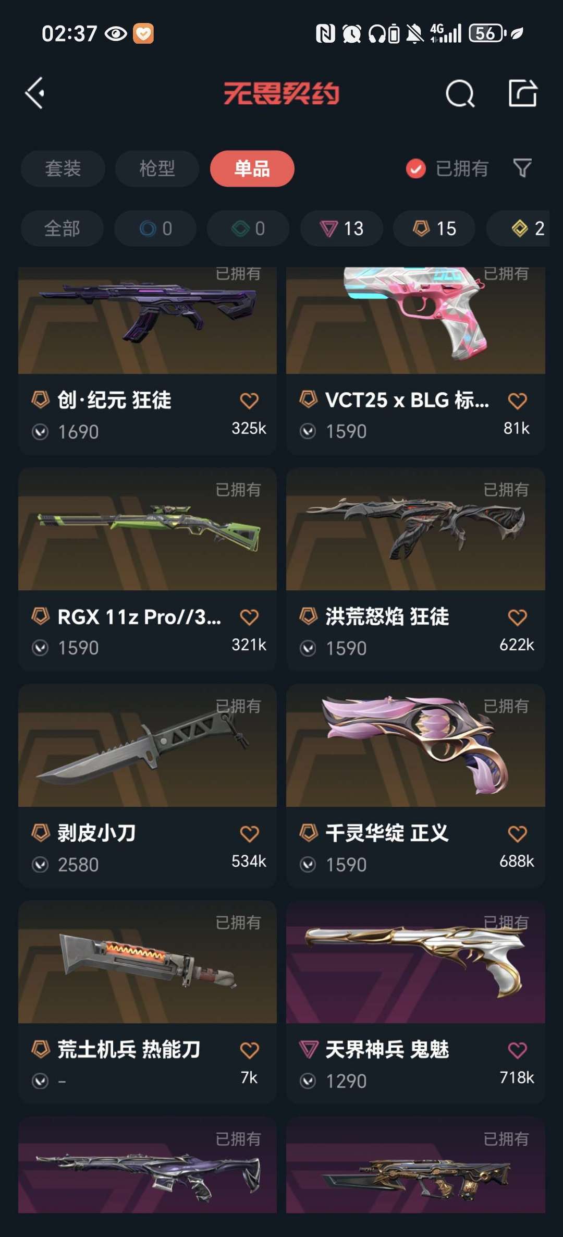The image size is (563, 1237).
Task: Filter by orange-tier chip showing 15
Action: [x=434, y=228]
